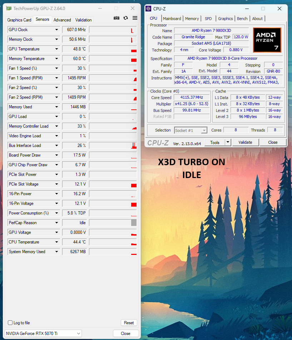This screenshot has width=292, height=340.
Task: Click the PerfCap Reason gray indicator bar
Action: point(134,223)
